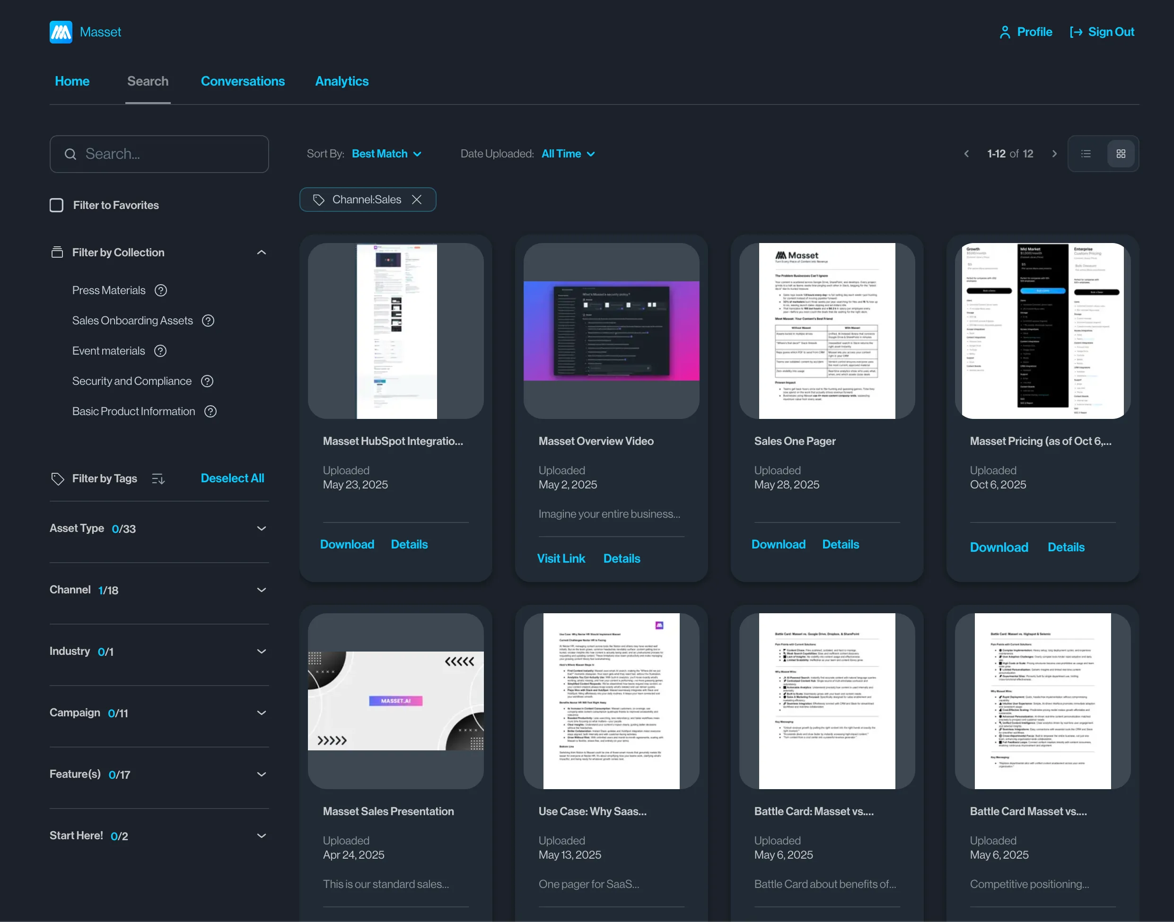Screen dimensions: 1174x922
Task: Switch to list view layout
Action: 1086,154
